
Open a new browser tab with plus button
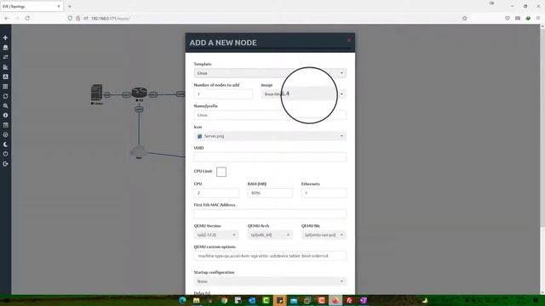70,6
